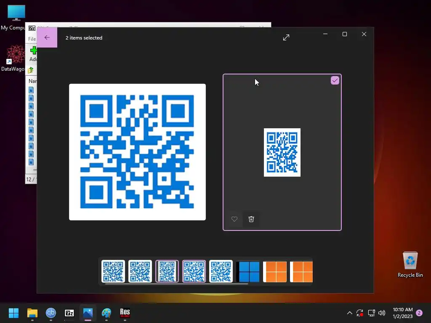431x323 pixels.
Task: Delete the image with the trash icon
Action: [x=251, y=219]
